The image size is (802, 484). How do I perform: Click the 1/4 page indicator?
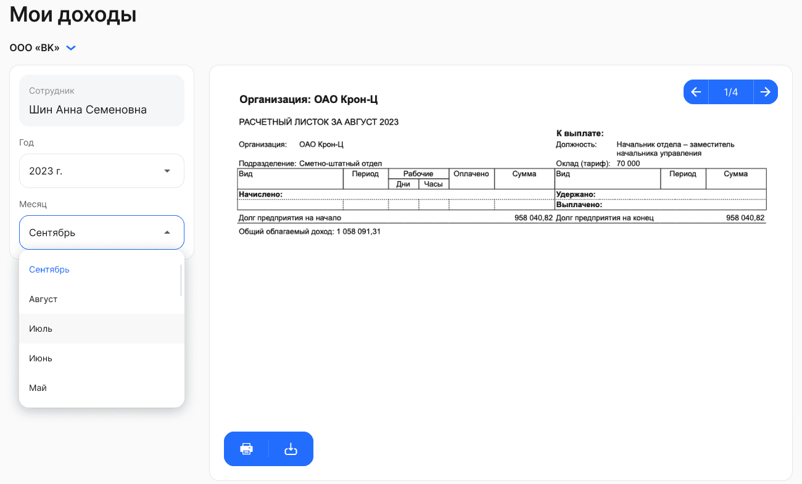(731, 92)
